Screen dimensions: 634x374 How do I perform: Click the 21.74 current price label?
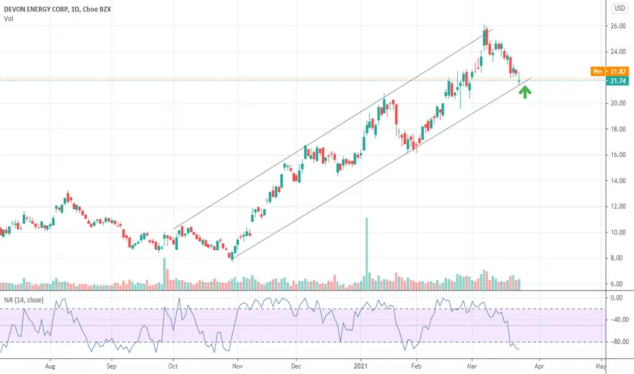618,81
